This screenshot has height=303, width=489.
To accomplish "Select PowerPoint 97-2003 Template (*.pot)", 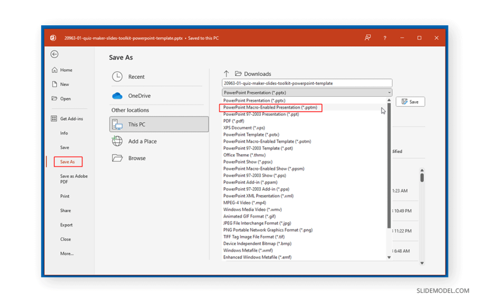I will pyautogui.click(x=258, y=148).
